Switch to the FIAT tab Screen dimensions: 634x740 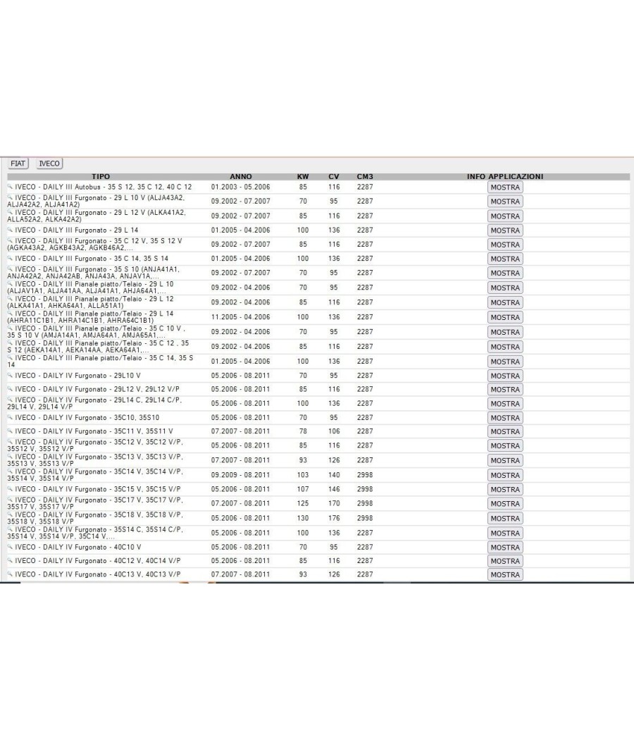[18, 164]
